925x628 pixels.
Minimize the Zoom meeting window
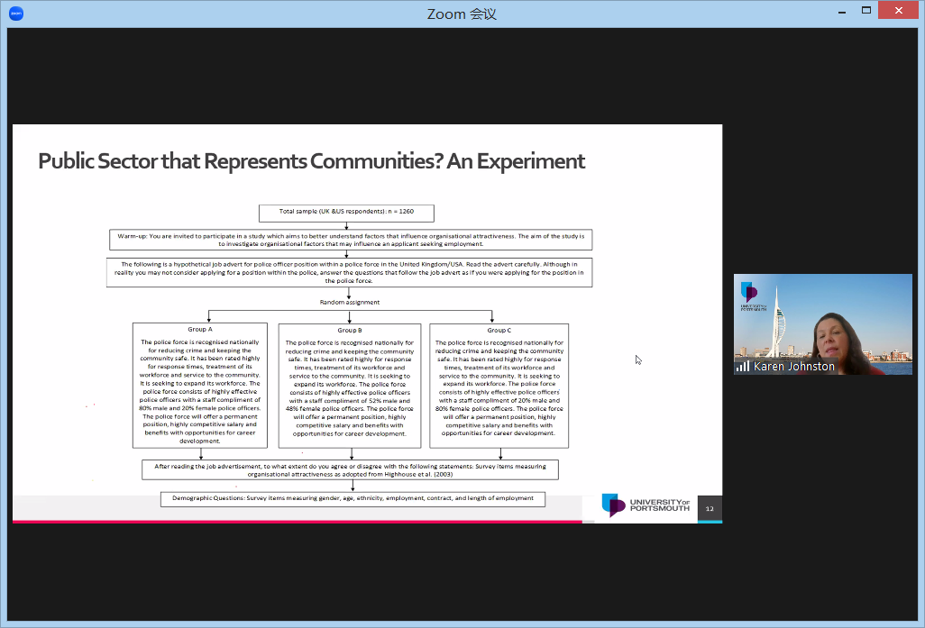point(842,11)
